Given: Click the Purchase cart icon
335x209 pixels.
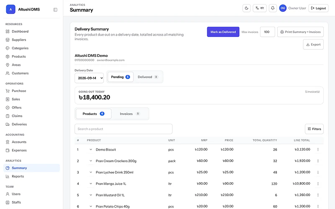Looking at the screenshot, I should click(x=8, y=91).
